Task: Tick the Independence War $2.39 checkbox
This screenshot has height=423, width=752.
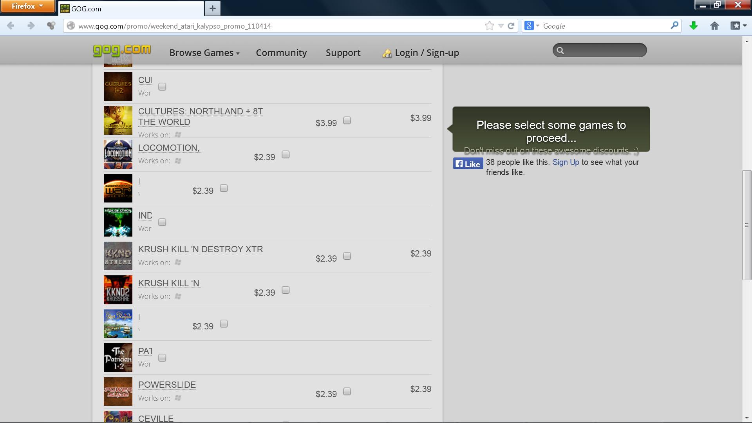Action: [224, 188]
